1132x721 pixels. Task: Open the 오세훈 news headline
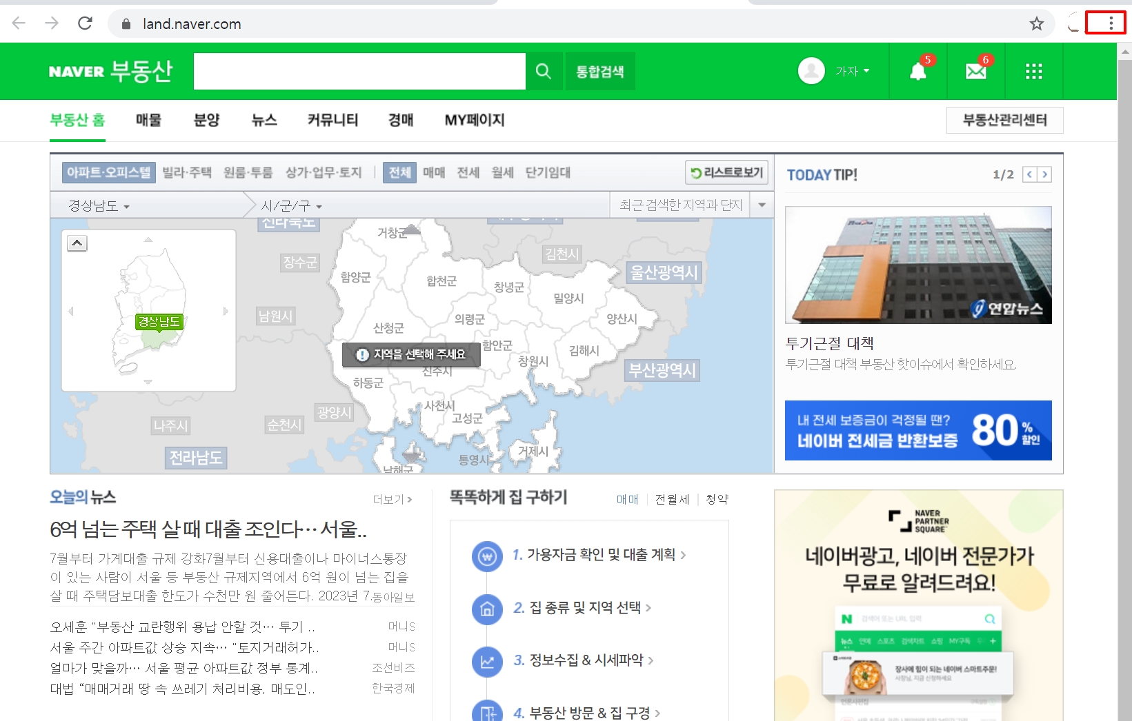[x=182, y=627]
